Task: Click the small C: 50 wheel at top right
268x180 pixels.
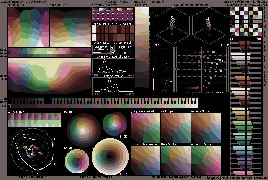Action: coord(115,124)
